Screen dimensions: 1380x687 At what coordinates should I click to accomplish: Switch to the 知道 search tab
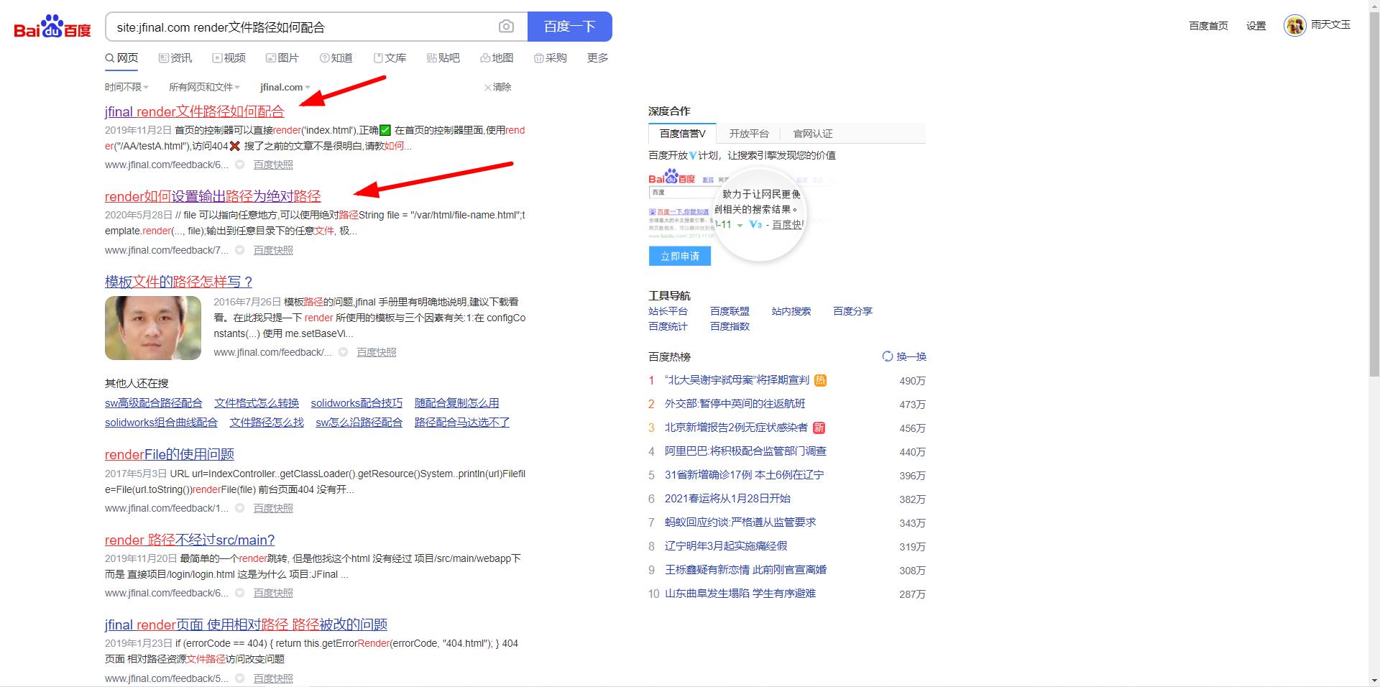[x=336, y=57]
